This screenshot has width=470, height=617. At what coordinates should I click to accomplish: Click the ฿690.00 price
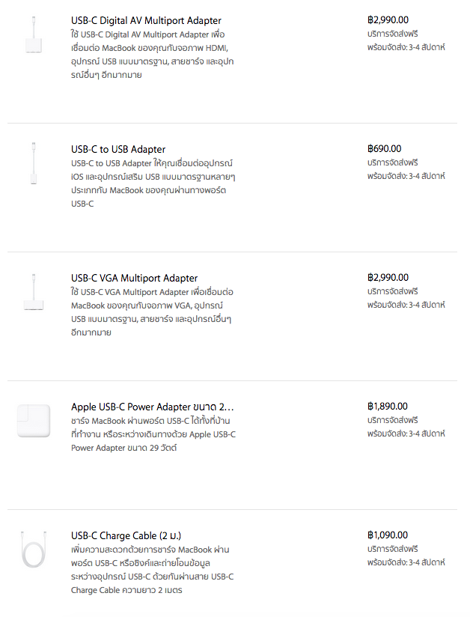coord(384,149)
